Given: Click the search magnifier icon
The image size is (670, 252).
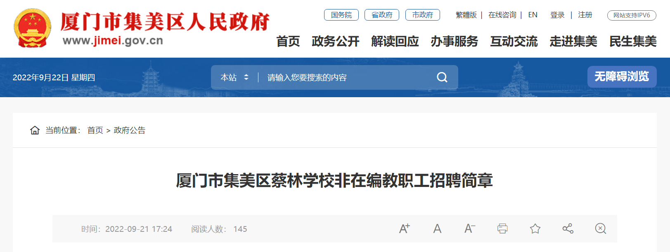Looking at the screenshot, I should [x=442, y=77].
